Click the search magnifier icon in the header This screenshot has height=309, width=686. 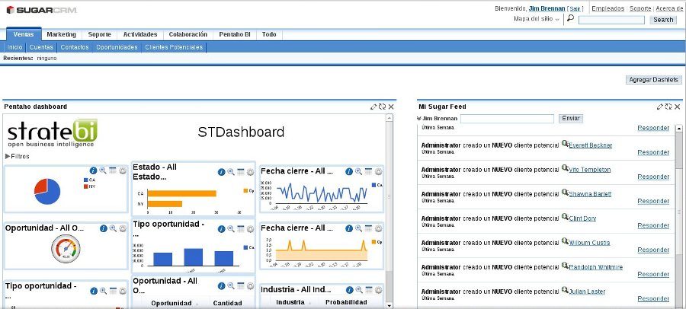point(571,18)
